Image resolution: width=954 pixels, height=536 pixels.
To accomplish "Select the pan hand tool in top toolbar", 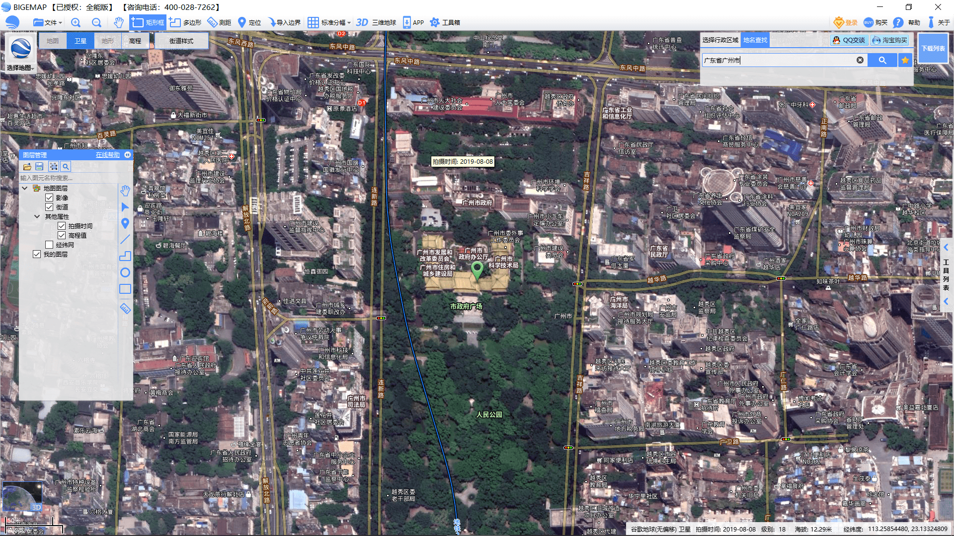I will point(118,22).
